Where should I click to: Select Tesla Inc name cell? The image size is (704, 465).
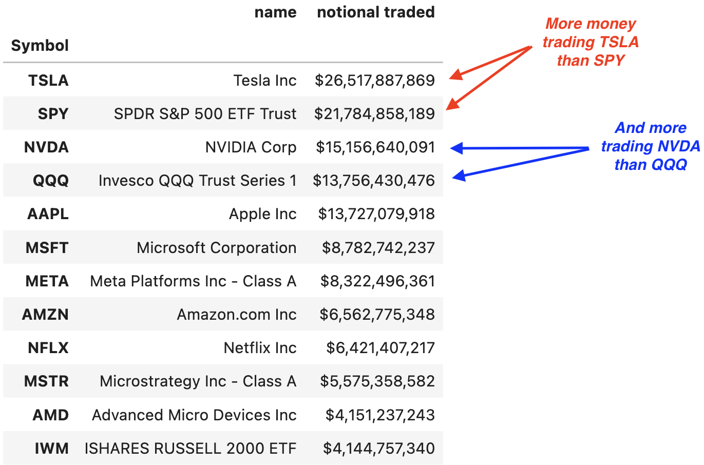tap(264, 81)
